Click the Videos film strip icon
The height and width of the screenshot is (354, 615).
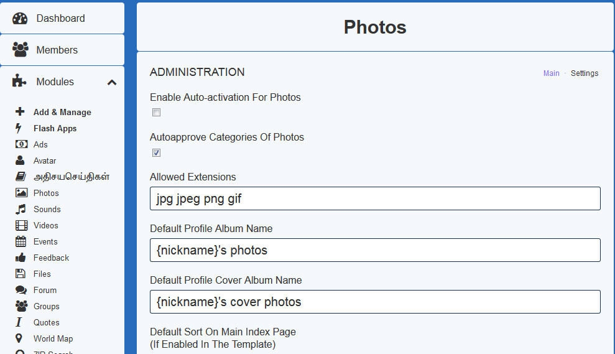tap(21, 225)
